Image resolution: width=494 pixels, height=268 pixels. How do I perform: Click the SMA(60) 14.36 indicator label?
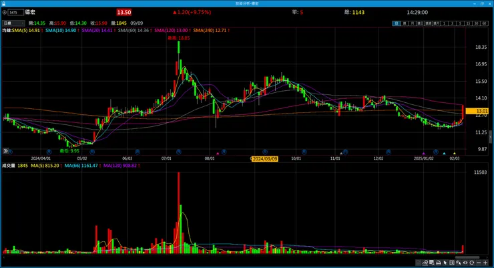click(x=134, y=30)
